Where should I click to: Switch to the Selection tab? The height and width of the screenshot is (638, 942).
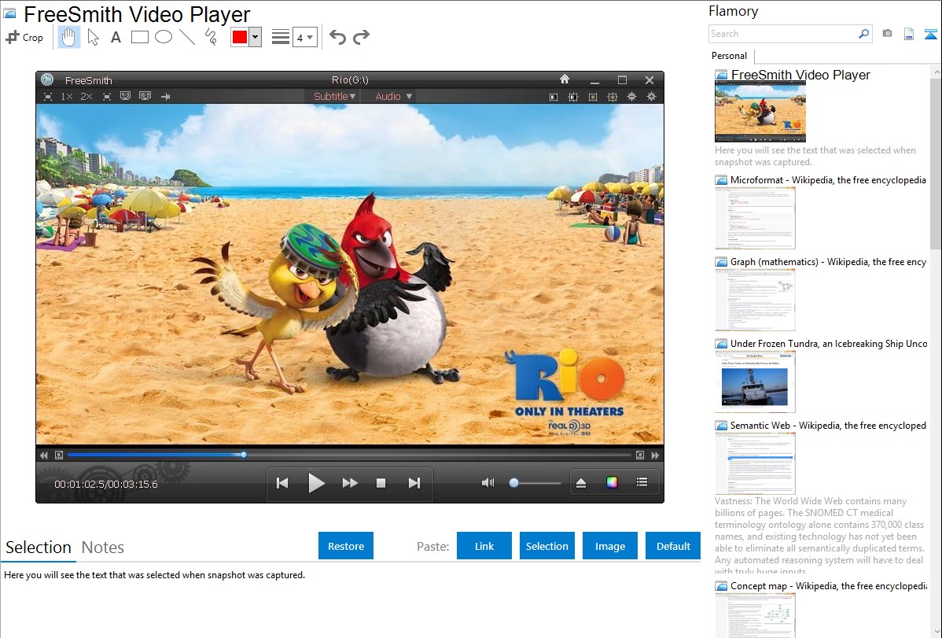(39, 548)
